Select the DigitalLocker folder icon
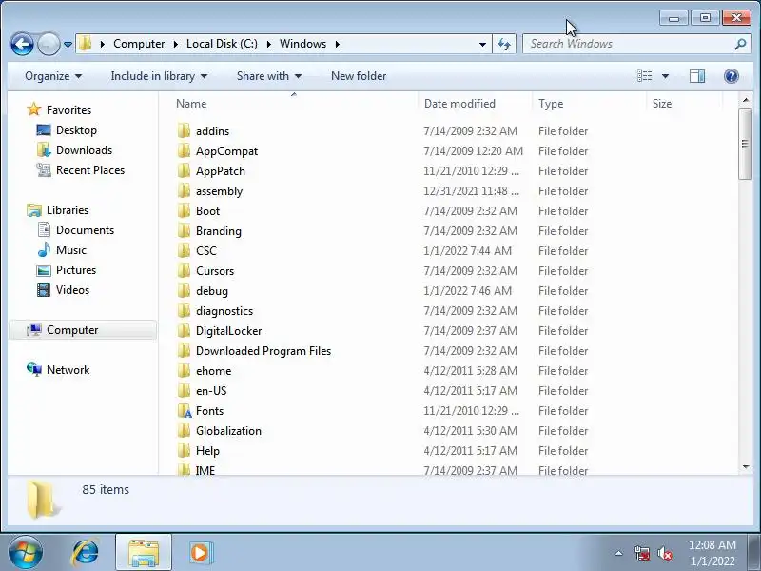Image resolution: width=761 pixels, height=571 pixels. [x=185, y=330]
